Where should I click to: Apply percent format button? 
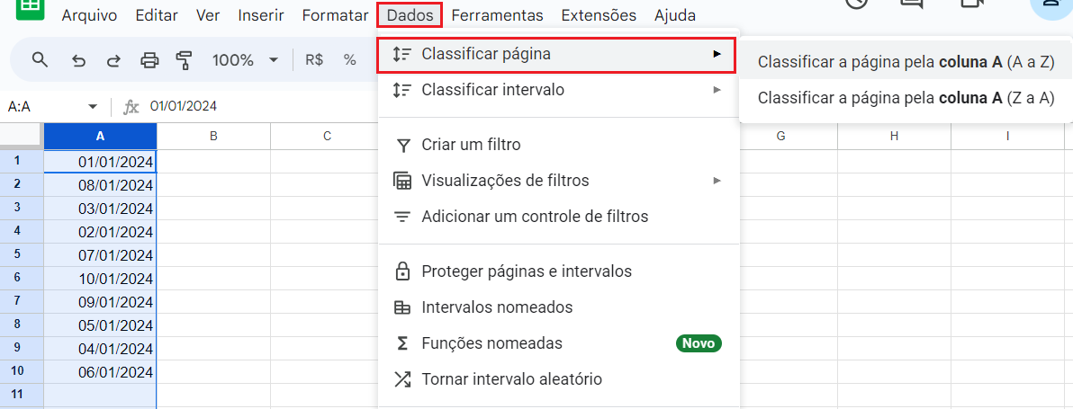[x=349, y=60]
